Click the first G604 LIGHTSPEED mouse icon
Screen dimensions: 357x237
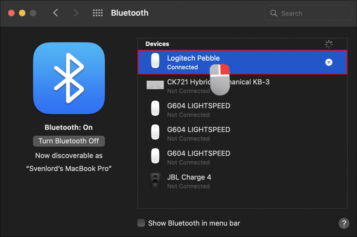pyautogui.click(x=155, y=109)
